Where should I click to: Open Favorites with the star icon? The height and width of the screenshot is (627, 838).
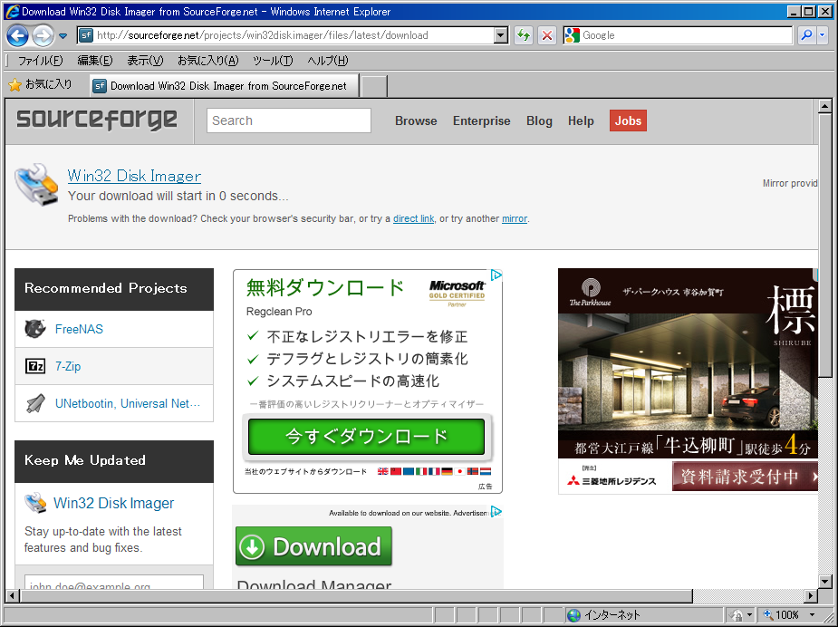[x=15, y=84]
